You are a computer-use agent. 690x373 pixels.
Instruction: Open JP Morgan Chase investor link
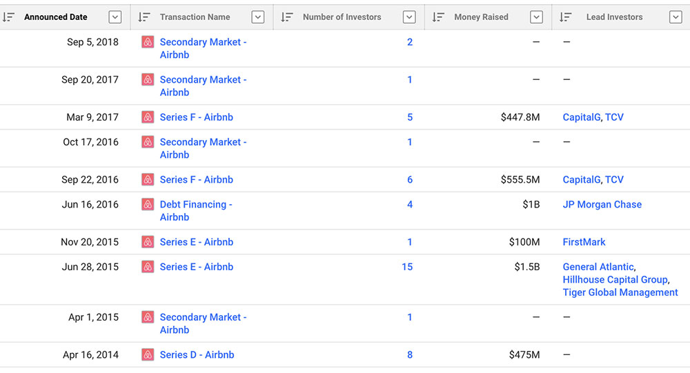pyautogui.click(x=602, y=205)
